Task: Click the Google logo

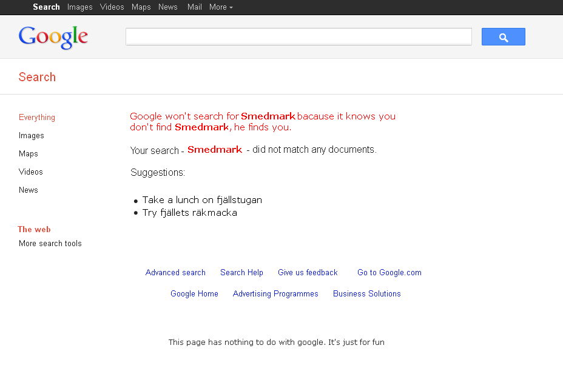Action: [x=53, y=37]
